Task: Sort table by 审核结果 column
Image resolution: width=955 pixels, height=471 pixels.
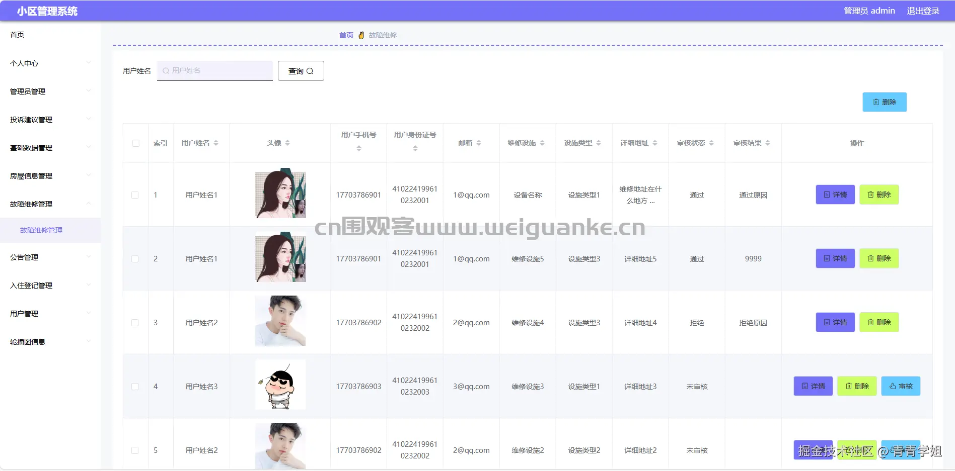Action: coord(768,143)
